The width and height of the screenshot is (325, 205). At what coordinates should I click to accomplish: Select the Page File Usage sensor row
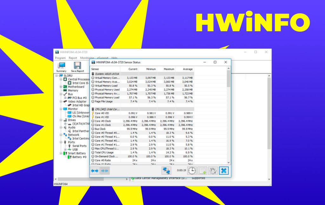click(x=142, y=101)
